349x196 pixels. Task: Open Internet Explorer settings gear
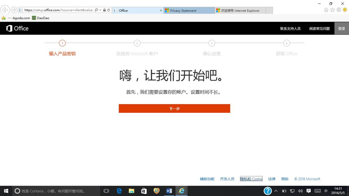(x=338, y=10)
